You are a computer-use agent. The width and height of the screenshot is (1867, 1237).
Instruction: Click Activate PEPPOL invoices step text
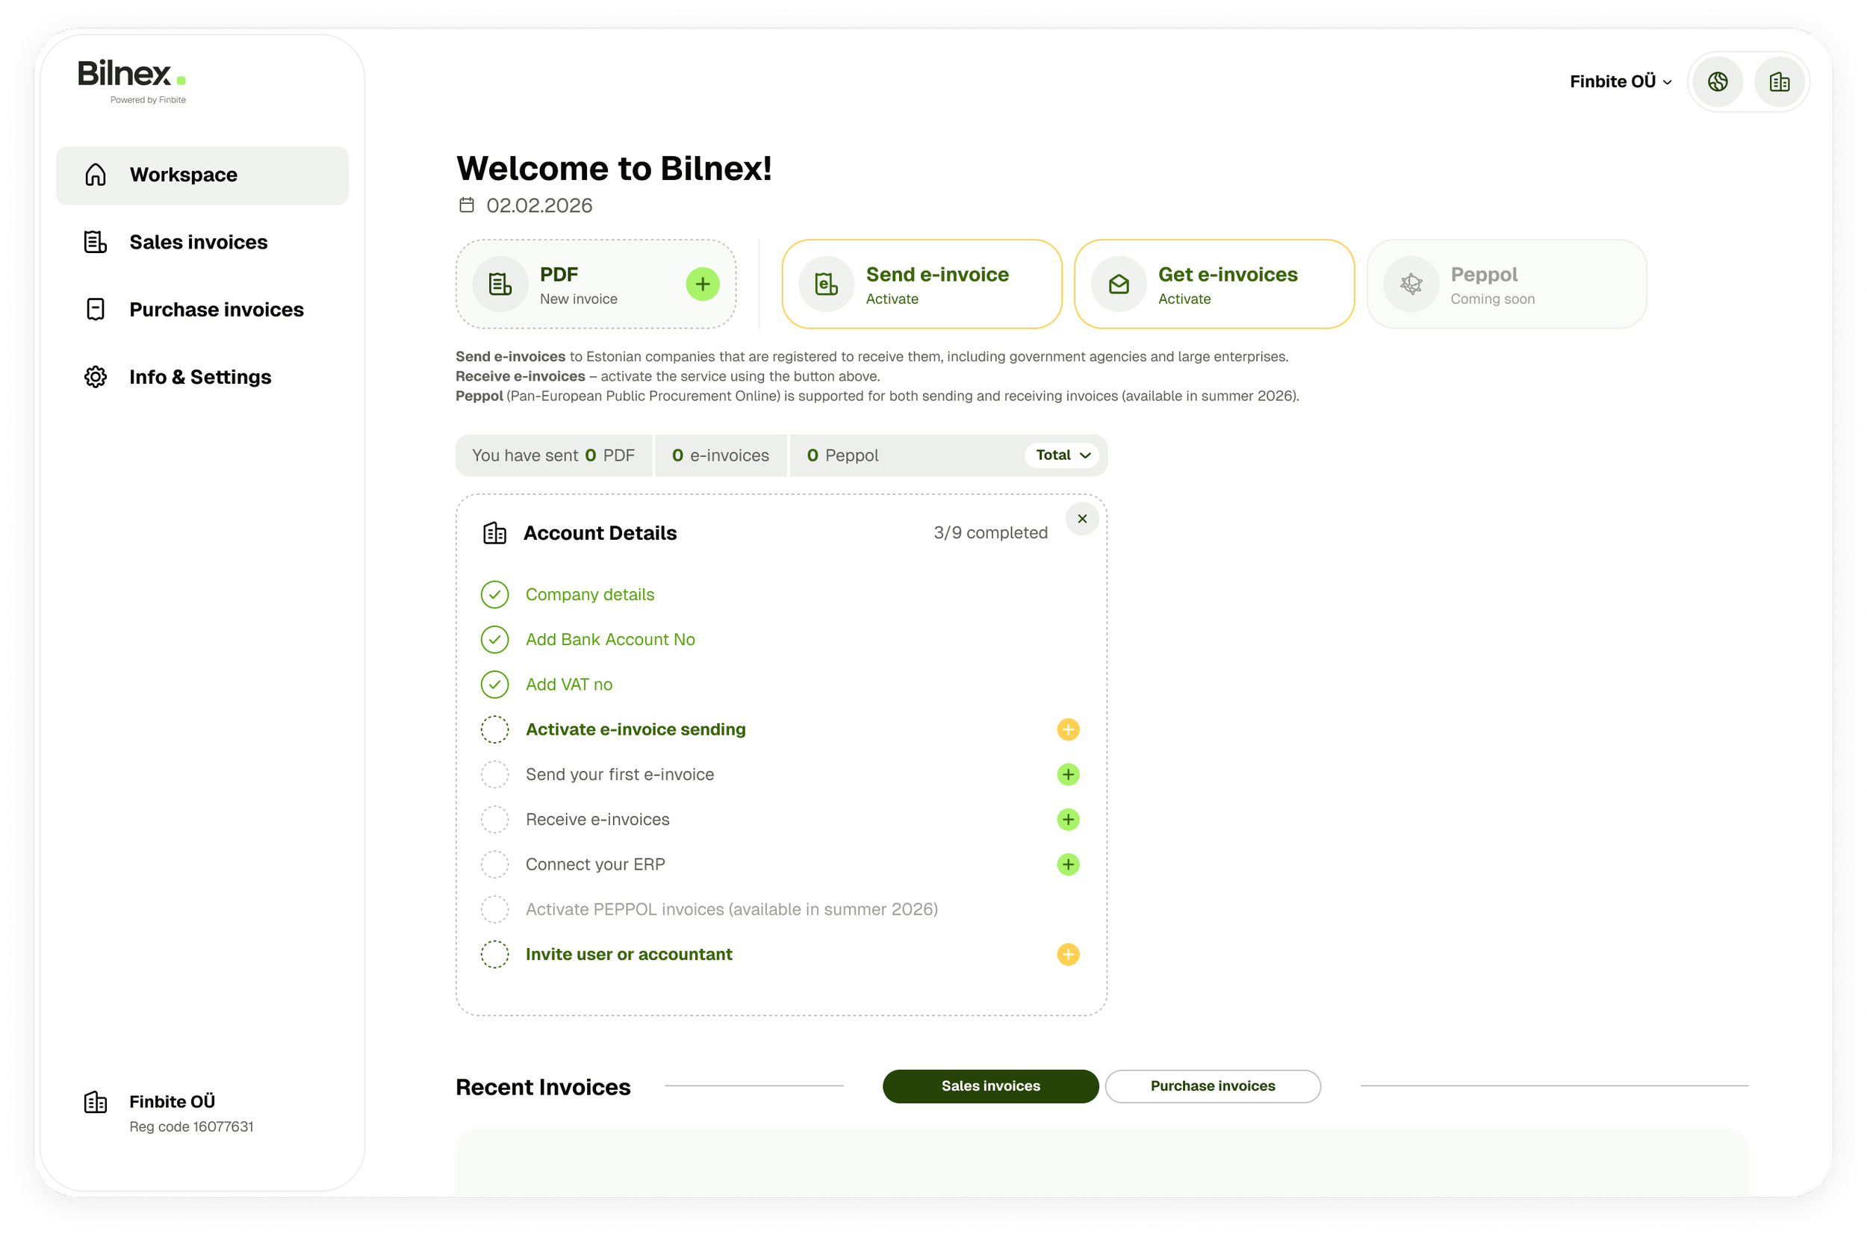click(x=732, y=909)
